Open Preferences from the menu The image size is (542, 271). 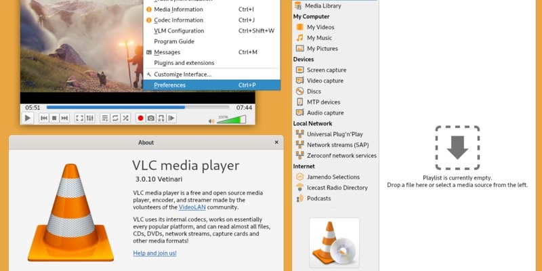169,85
